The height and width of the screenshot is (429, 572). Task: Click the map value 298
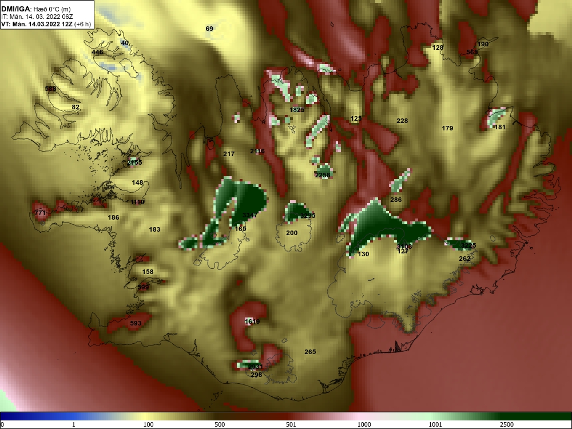[x=256, y=375]
